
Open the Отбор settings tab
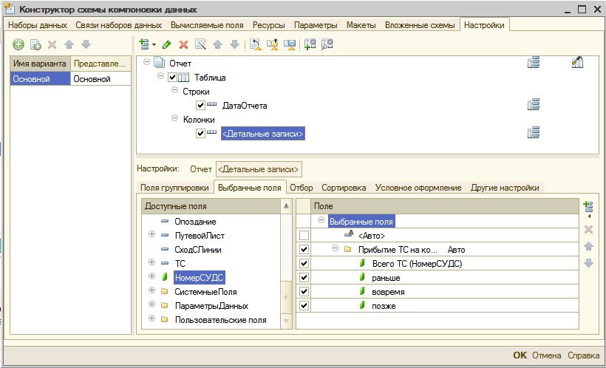point(302,188)
